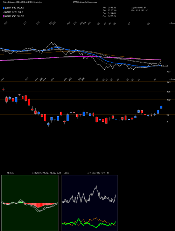Select the 'DOW MT: 93.7' legend text
The image size is (175, 231).
pos(14,12)
